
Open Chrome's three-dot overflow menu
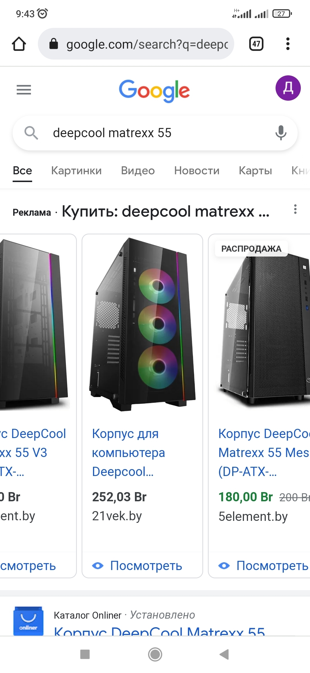click(288, 44)
